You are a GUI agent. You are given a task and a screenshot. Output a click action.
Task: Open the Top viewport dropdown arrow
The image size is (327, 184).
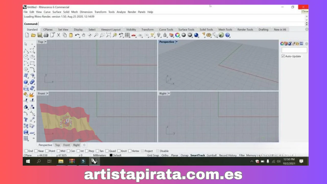46,42
